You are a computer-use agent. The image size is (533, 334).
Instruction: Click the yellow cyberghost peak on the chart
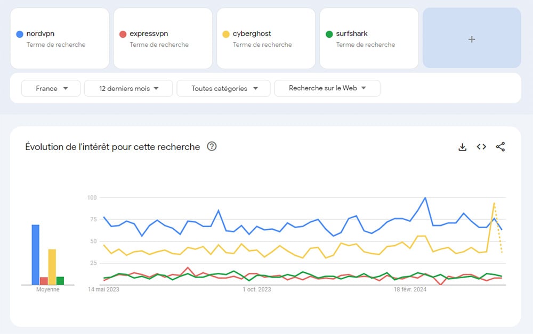point(493,203)
